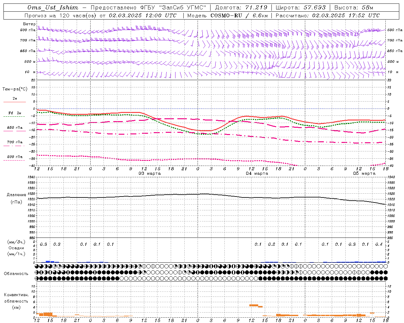Viewport: 404px width, 323px height.
Task: Click the latitude value 57.693
Action: click(x=314, y=8)
